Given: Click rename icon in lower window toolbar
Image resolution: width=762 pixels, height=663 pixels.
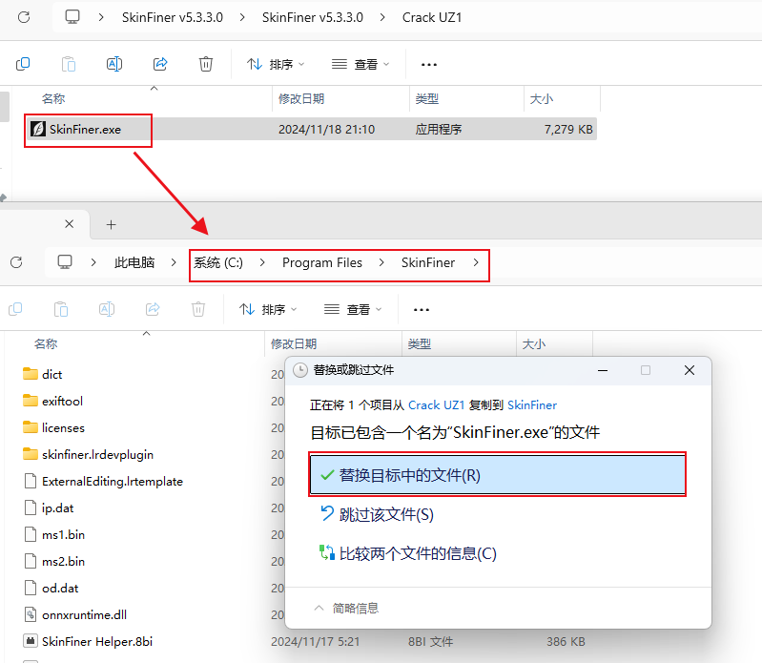Looking at the screenshot, I should pyautogui.click(x=107, y=309).
